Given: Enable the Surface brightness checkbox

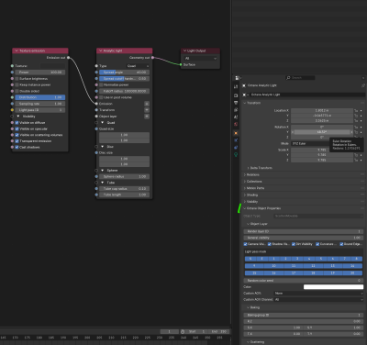Looking at the screenshot, I should pyautogui.click(x=17, y=79).
